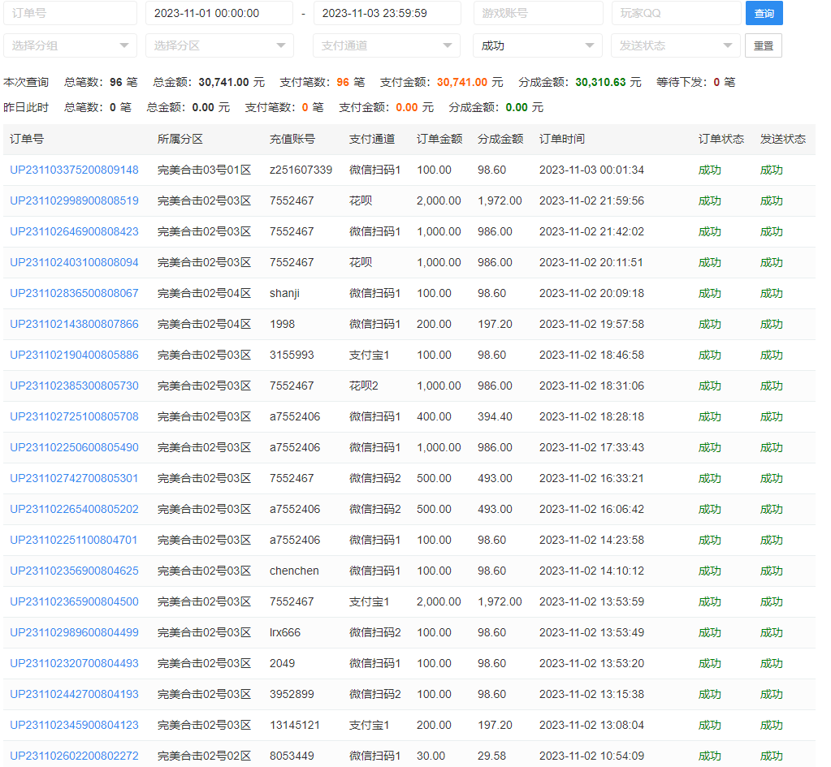Click the 玩家QQ input field
The image size is (831, 767).
pyautogui.click(x=675, y=14)
